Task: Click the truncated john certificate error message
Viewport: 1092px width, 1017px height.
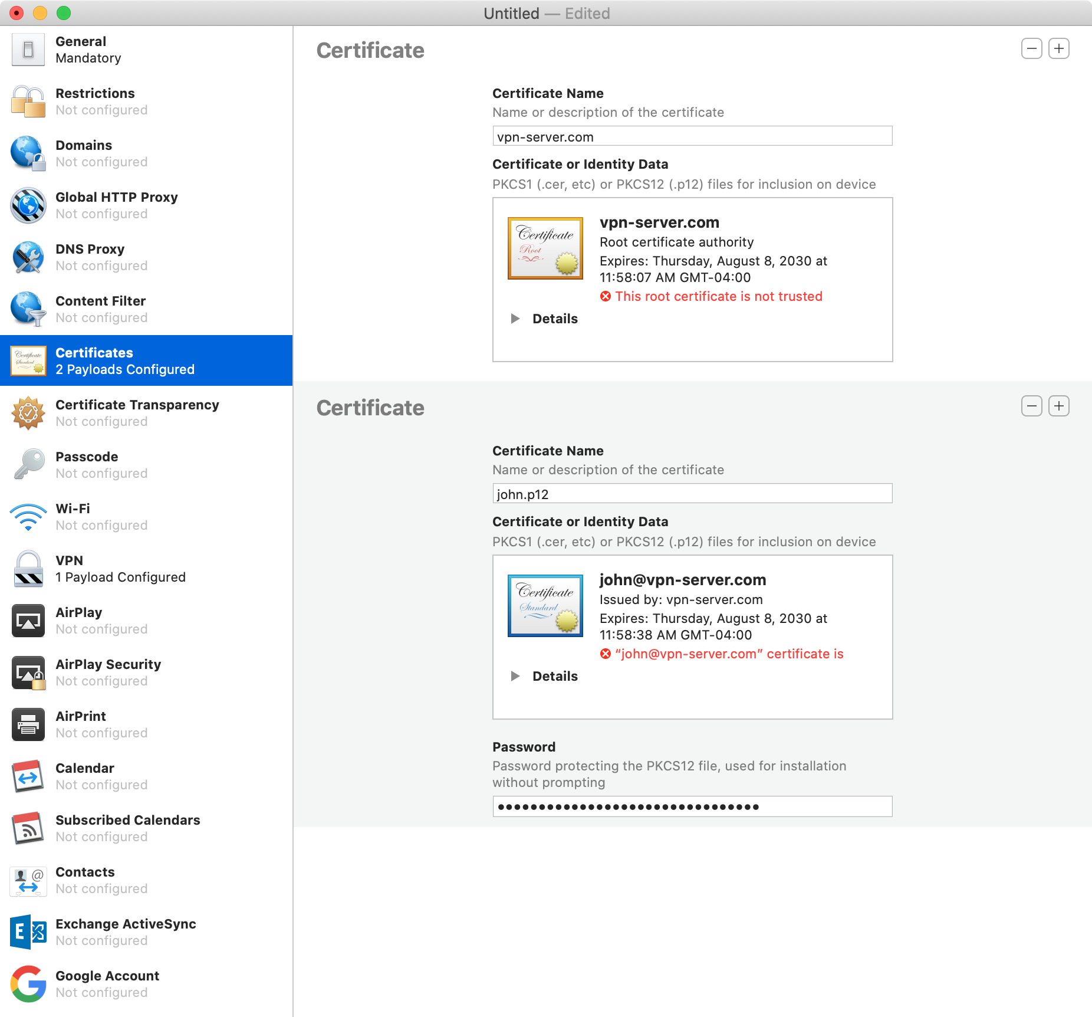Action: point(729,654)
